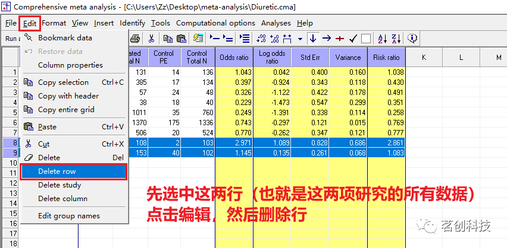Open the small dropdown arrow in the toolbar
Image resolution: width=507 pixels, height=248 pixels.
point(300,39)
